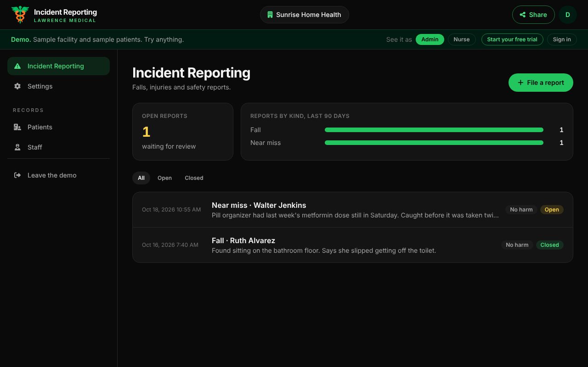
Task: Open the Fall · Ruth Alvarez report
Action: click(x=353, y=245)
